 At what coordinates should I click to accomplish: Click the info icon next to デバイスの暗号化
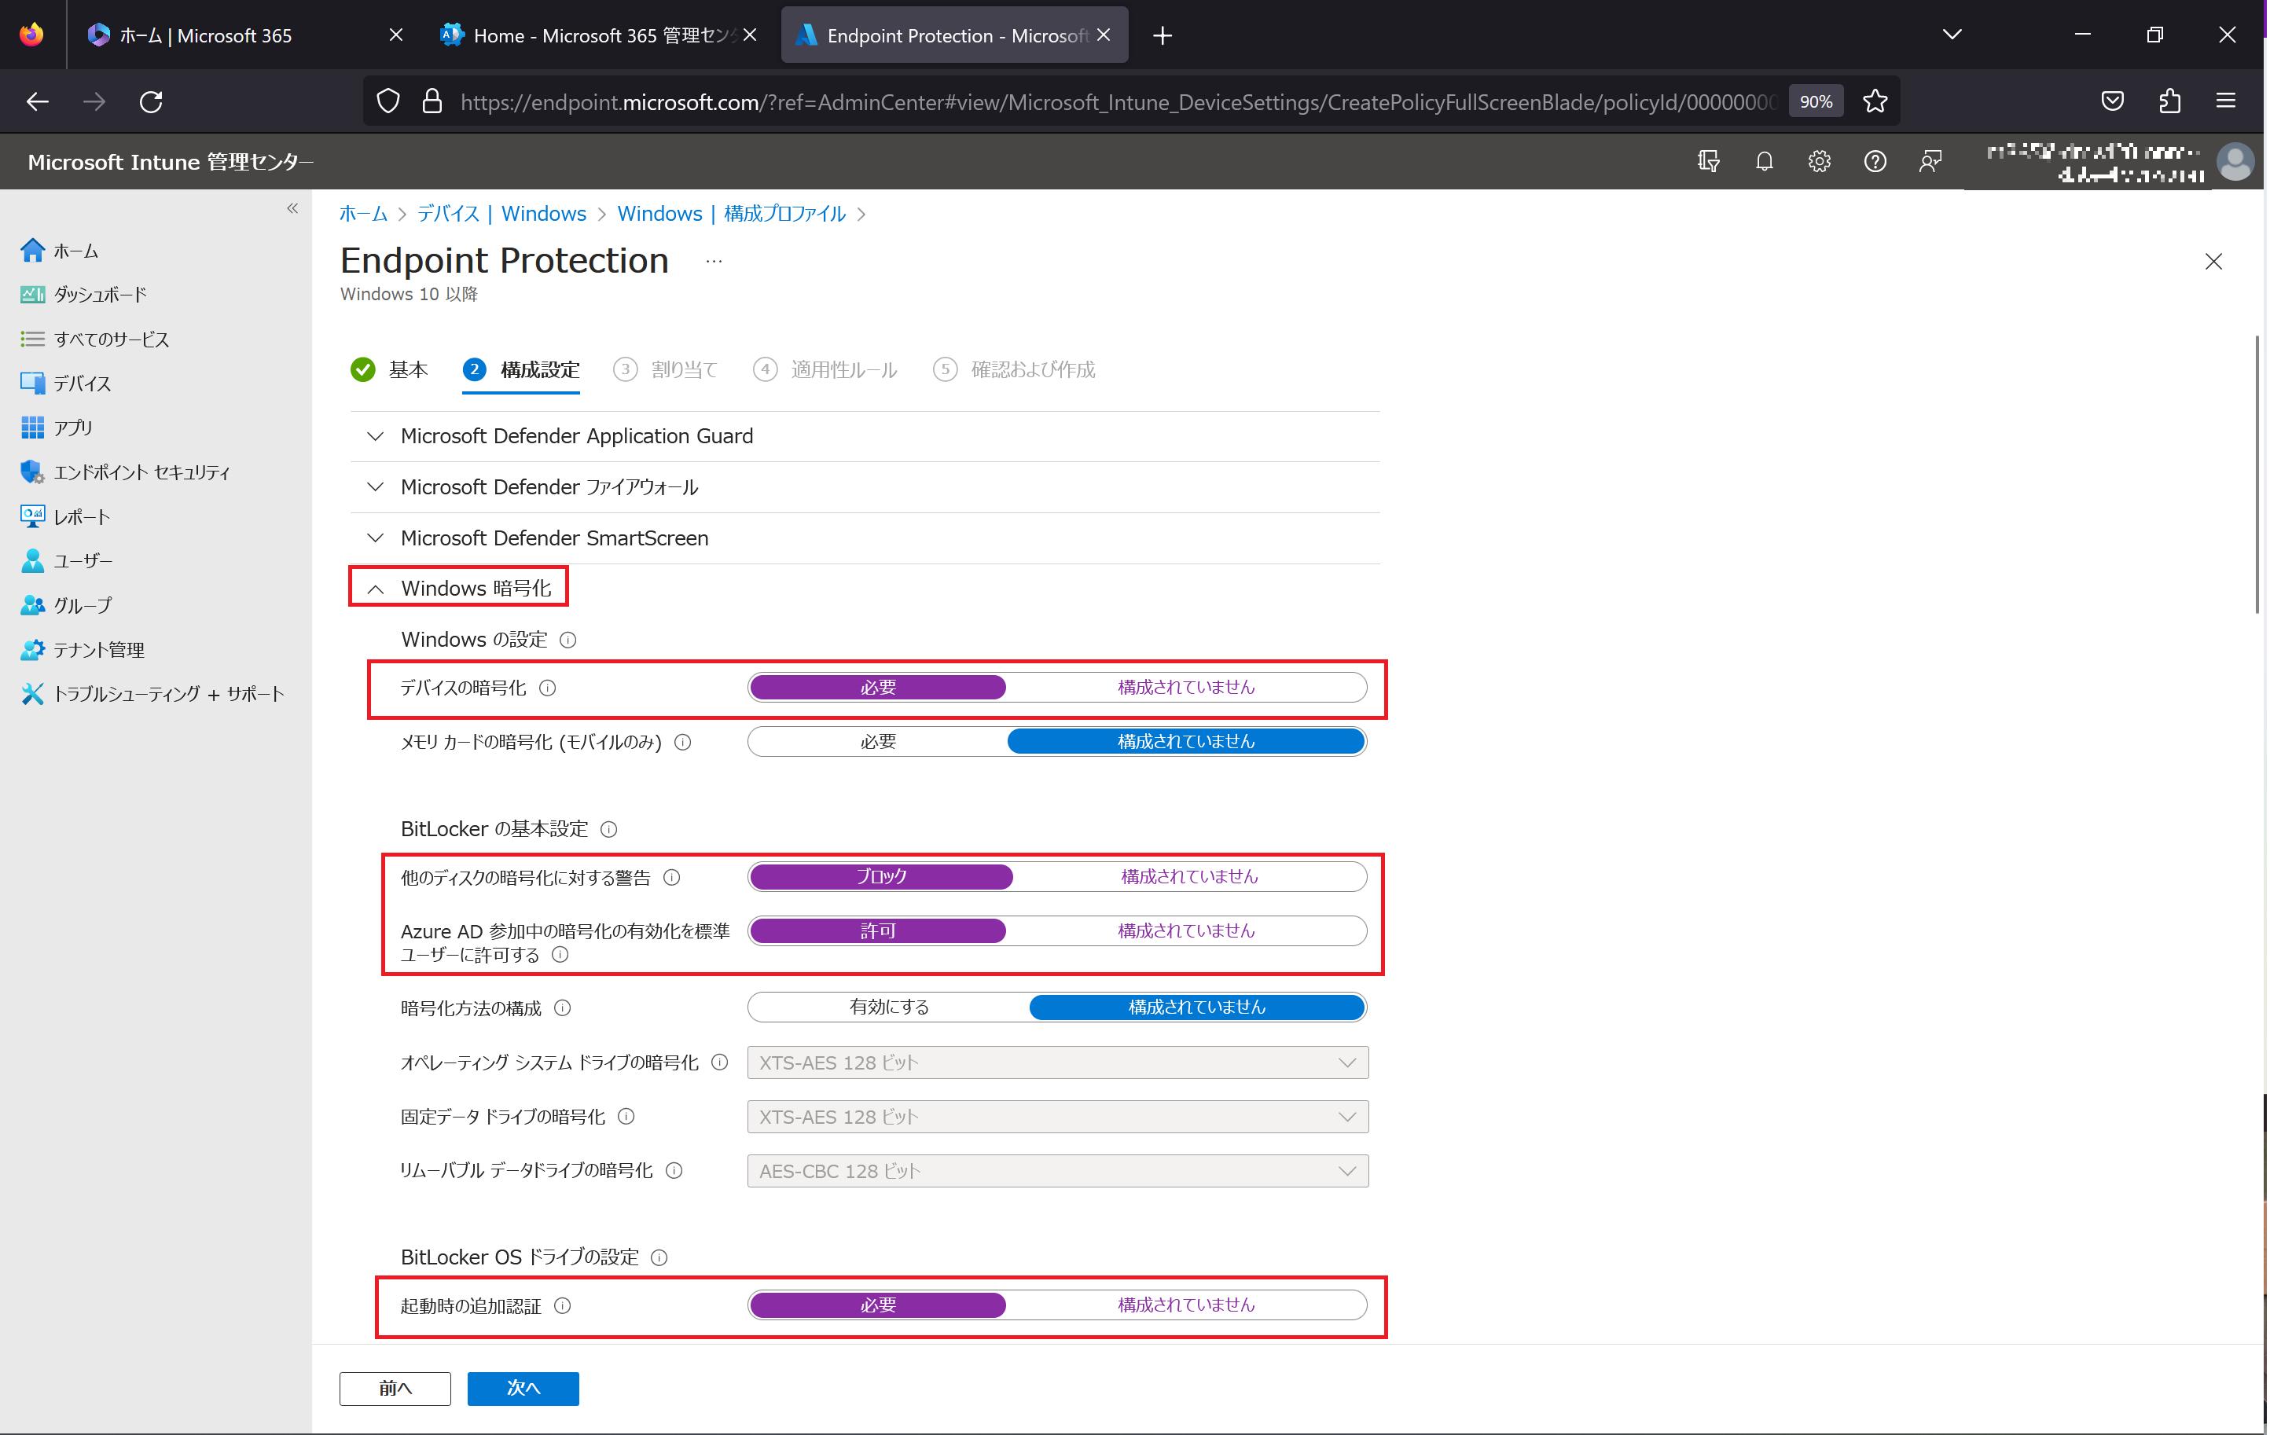[548, 688]
